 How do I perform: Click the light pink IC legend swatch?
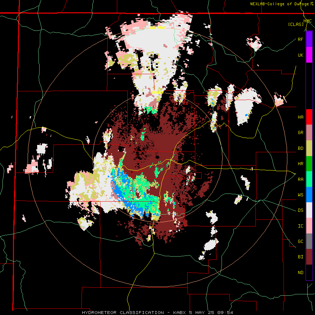pyautogui.click(x=309, y=226)
